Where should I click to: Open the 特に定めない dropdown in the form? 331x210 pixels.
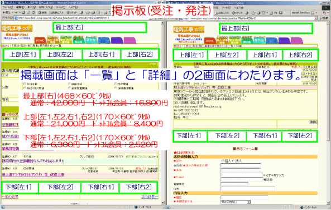(x=236, y=202)
